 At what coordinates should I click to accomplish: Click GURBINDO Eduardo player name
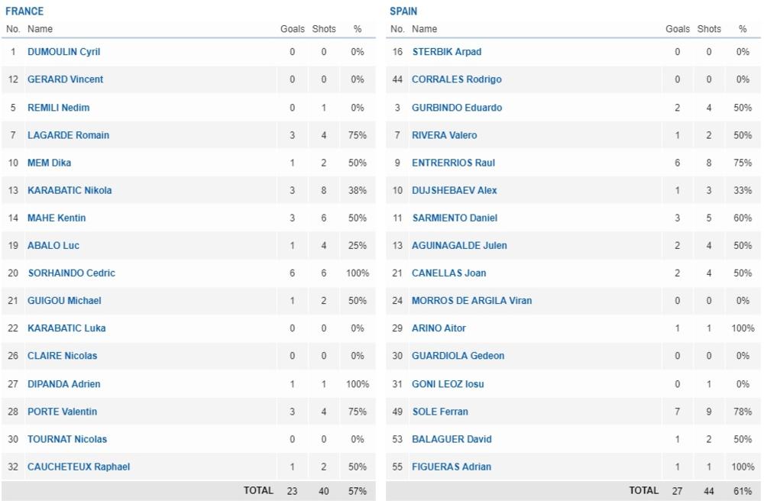(457, 108)
